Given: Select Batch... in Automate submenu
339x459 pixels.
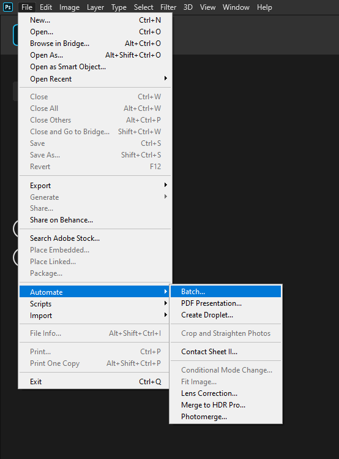Looking at the screenshot, I should [x=226, y=292].
